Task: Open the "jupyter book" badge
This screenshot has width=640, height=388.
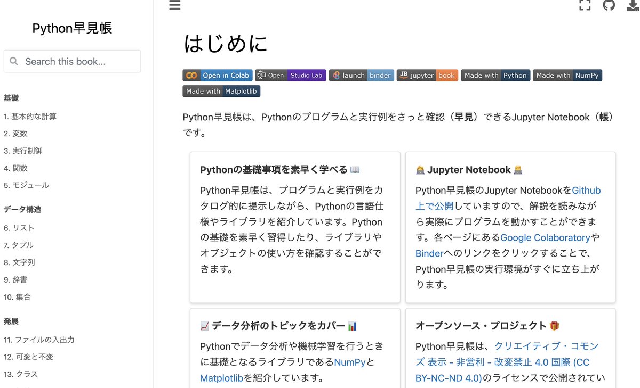Action: point(427,75)
